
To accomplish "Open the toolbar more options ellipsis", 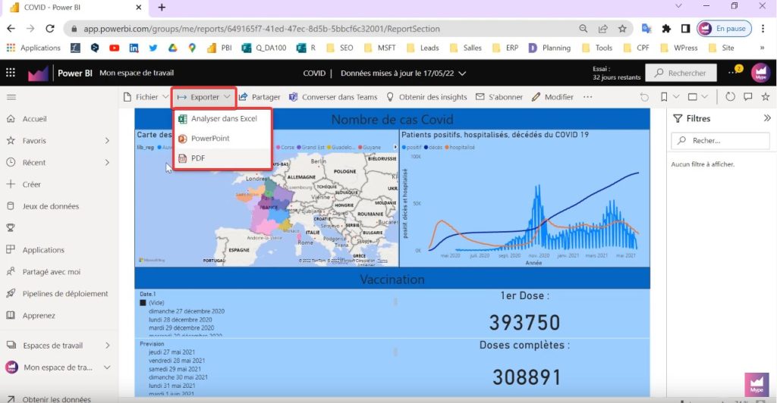I will (588, 97).
